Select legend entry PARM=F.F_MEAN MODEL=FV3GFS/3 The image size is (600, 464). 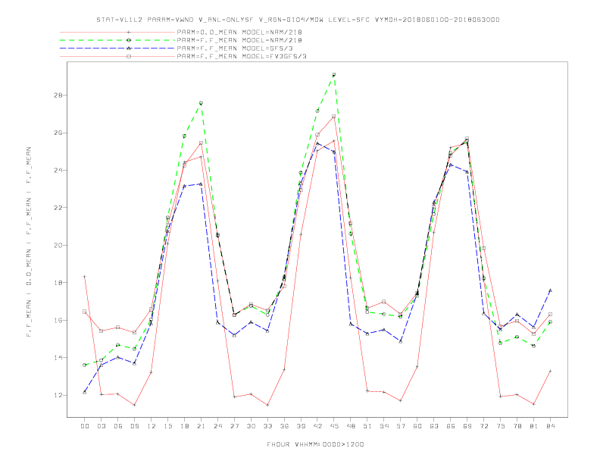242,56
